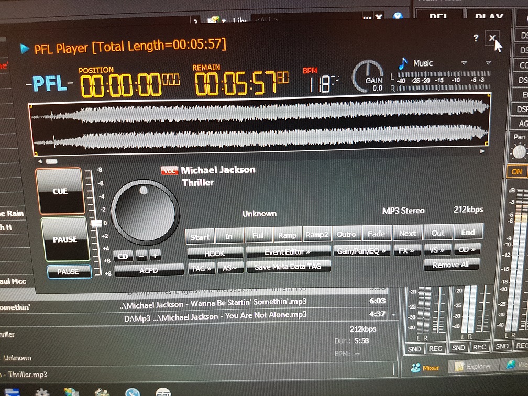This screenshot has width=528, height=396.
Task: Click the GAIN knob
Action: [368, 76]
